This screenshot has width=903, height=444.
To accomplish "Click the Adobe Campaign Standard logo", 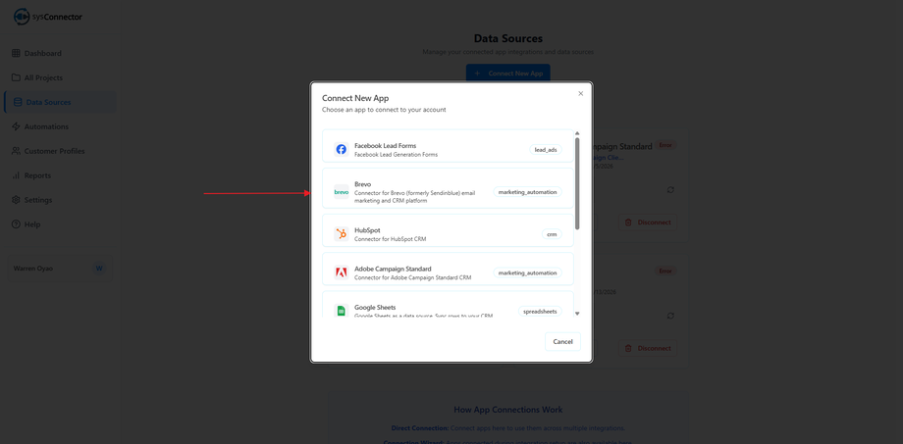I will coord(342,272).
